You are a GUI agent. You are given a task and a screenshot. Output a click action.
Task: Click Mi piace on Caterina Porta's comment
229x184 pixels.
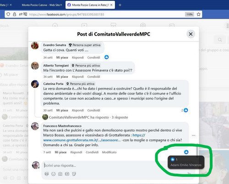62,110
